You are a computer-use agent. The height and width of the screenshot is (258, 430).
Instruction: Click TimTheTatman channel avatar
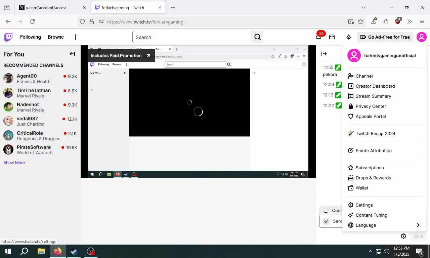click(8, 93)
